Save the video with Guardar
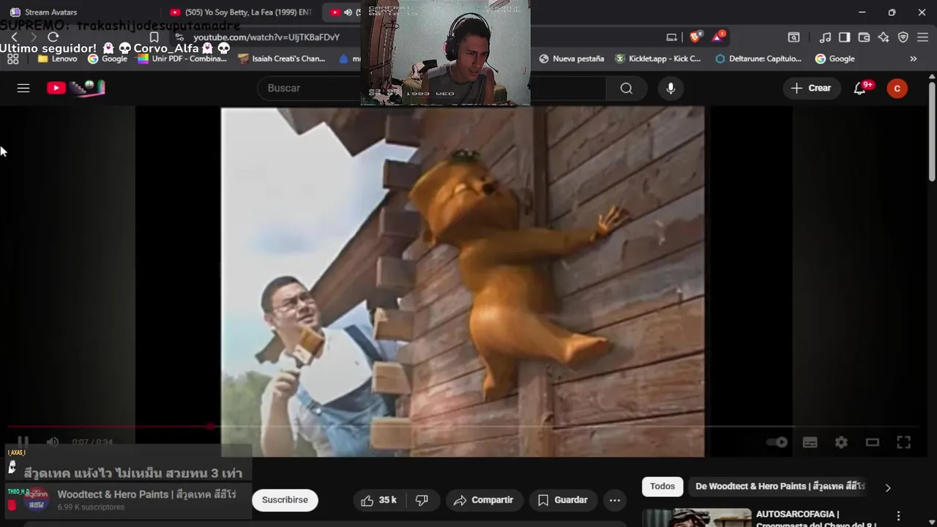937x527 pixels. click(x=562, y=500)
